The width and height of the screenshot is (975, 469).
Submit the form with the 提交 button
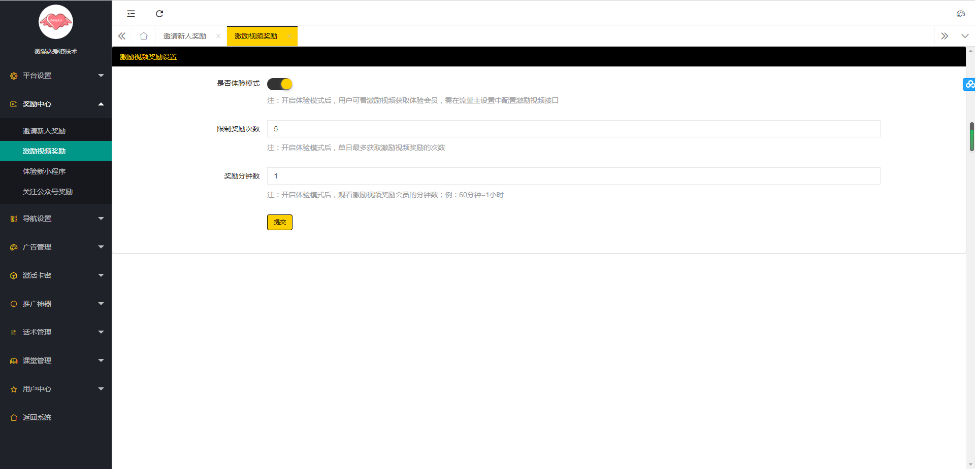click(280, 222)
